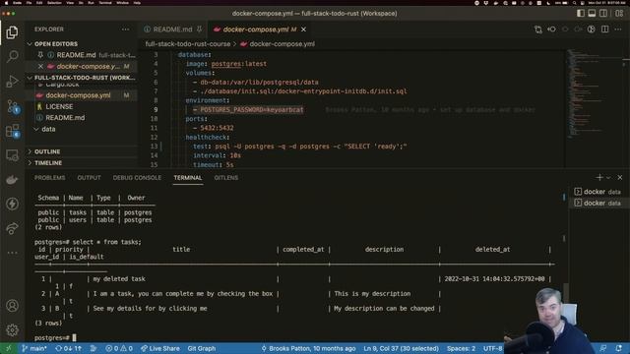Open the Live Share view in activity bar
630x354 pixels.
(12, 228)
